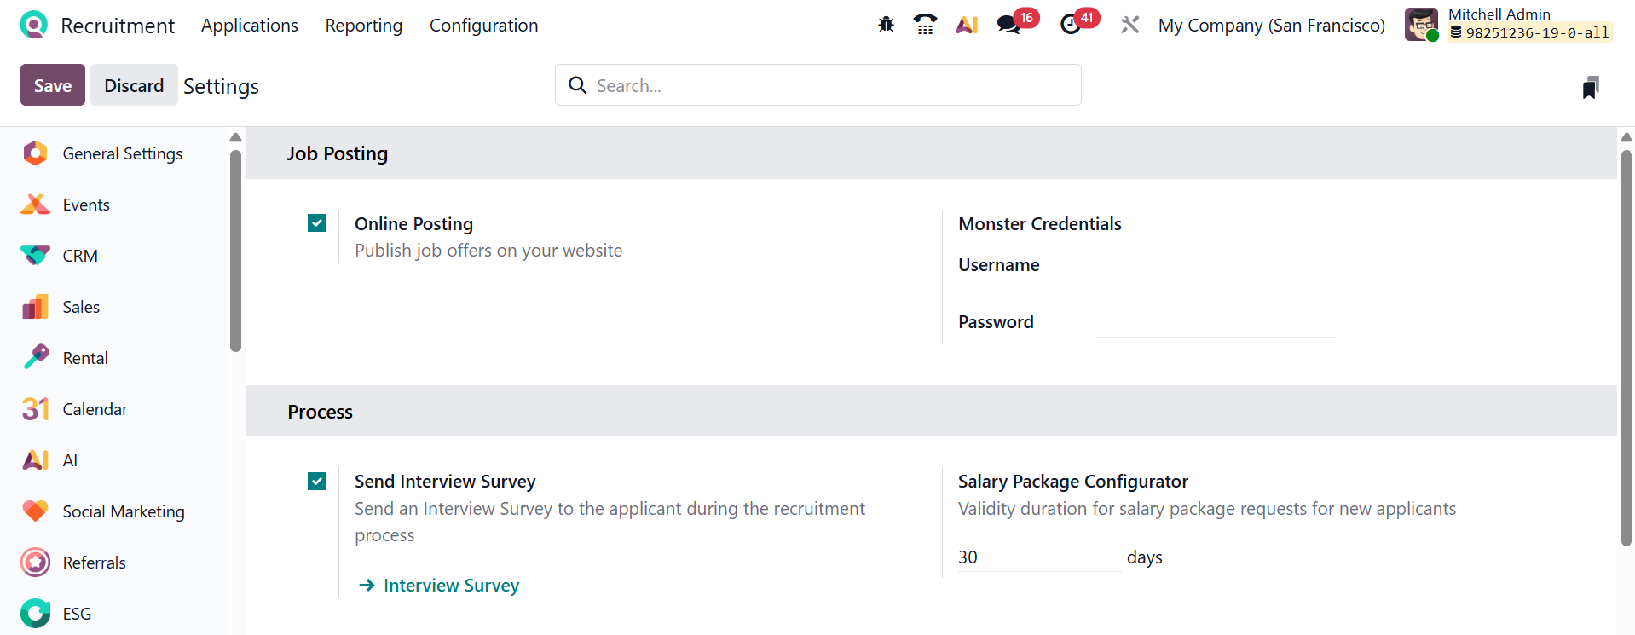This screenshot has width=1635, height=635.
Task: Disable the Send Interview Survey checkbox
Action: click(x=317, y=482)
